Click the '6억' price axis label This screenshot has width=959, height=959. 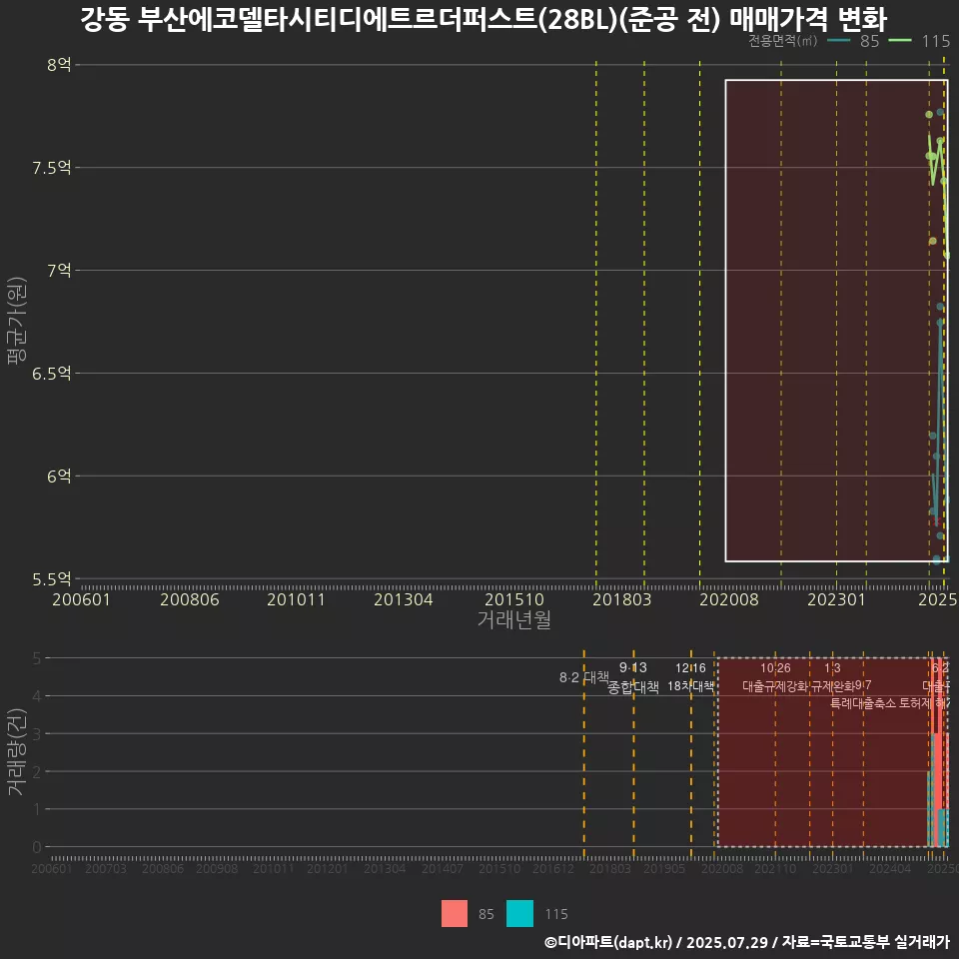coord(59,476)
